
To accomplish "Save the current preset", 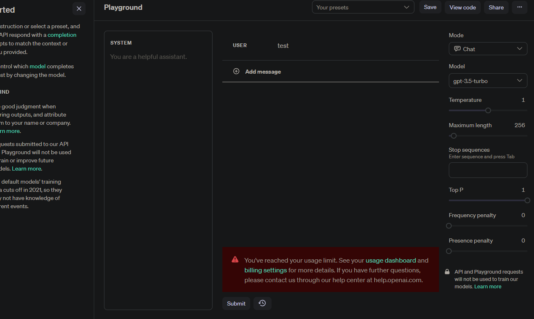I will (x=430, y=7).
